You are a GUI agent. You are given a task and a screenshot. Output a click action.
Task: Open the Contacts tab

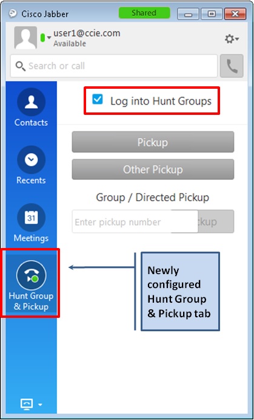[x=31, y=108]
